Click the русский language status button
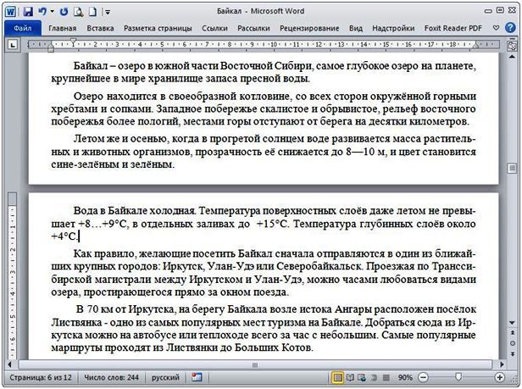The image size is (522, 389). [x=165, y=376]
